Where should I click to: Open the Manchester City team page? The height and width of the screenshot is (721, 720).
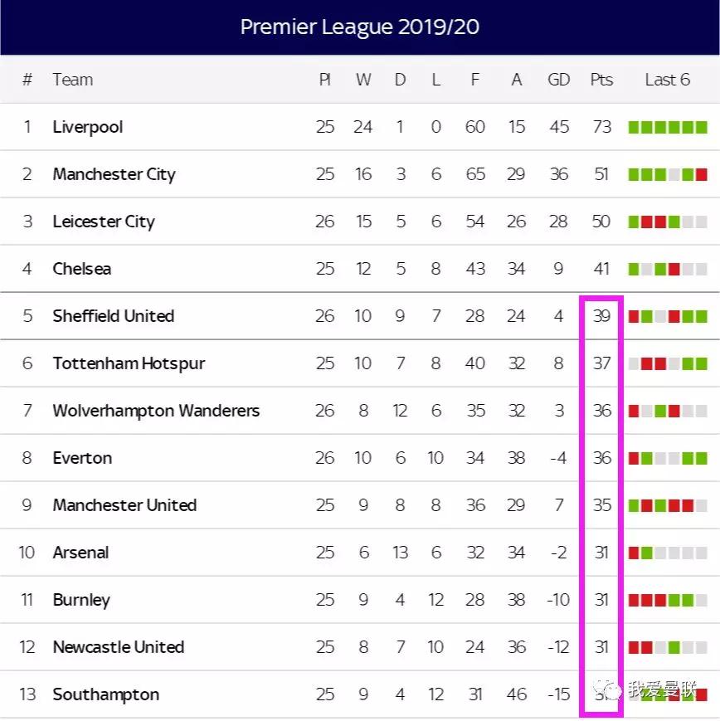[114, 174]
